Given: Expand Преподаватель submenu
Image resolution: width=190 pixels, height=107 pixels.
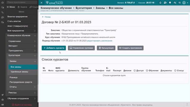Looking at the screenshot, I should click(22, 51).
